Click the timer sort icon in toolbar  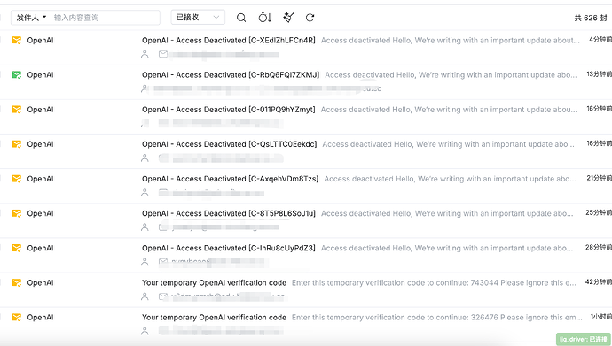coord(264,18)
